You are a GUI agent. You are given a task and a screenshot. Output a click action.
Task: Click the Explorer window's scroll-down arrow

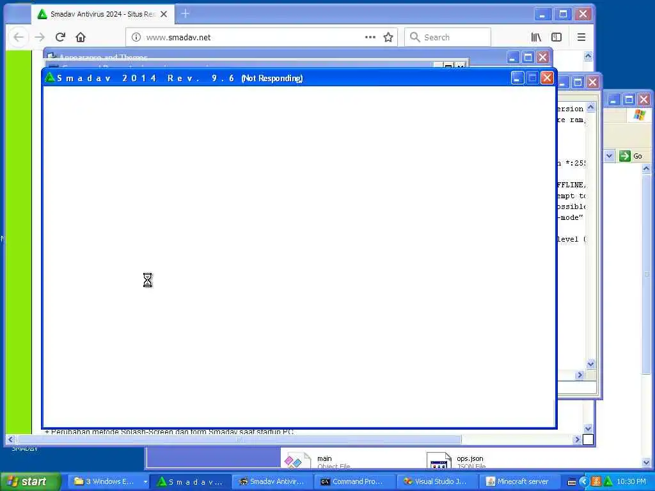point(646,462)
